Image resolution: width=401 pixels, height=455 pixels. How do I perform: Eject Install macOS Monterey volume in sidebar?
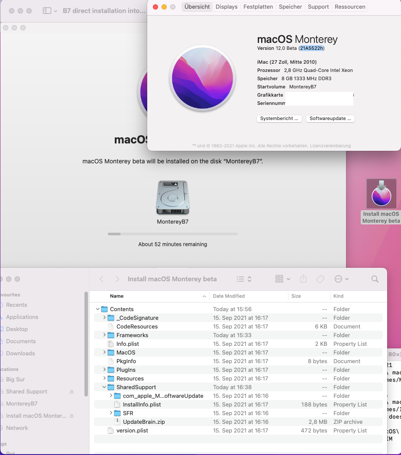point(71,416)
